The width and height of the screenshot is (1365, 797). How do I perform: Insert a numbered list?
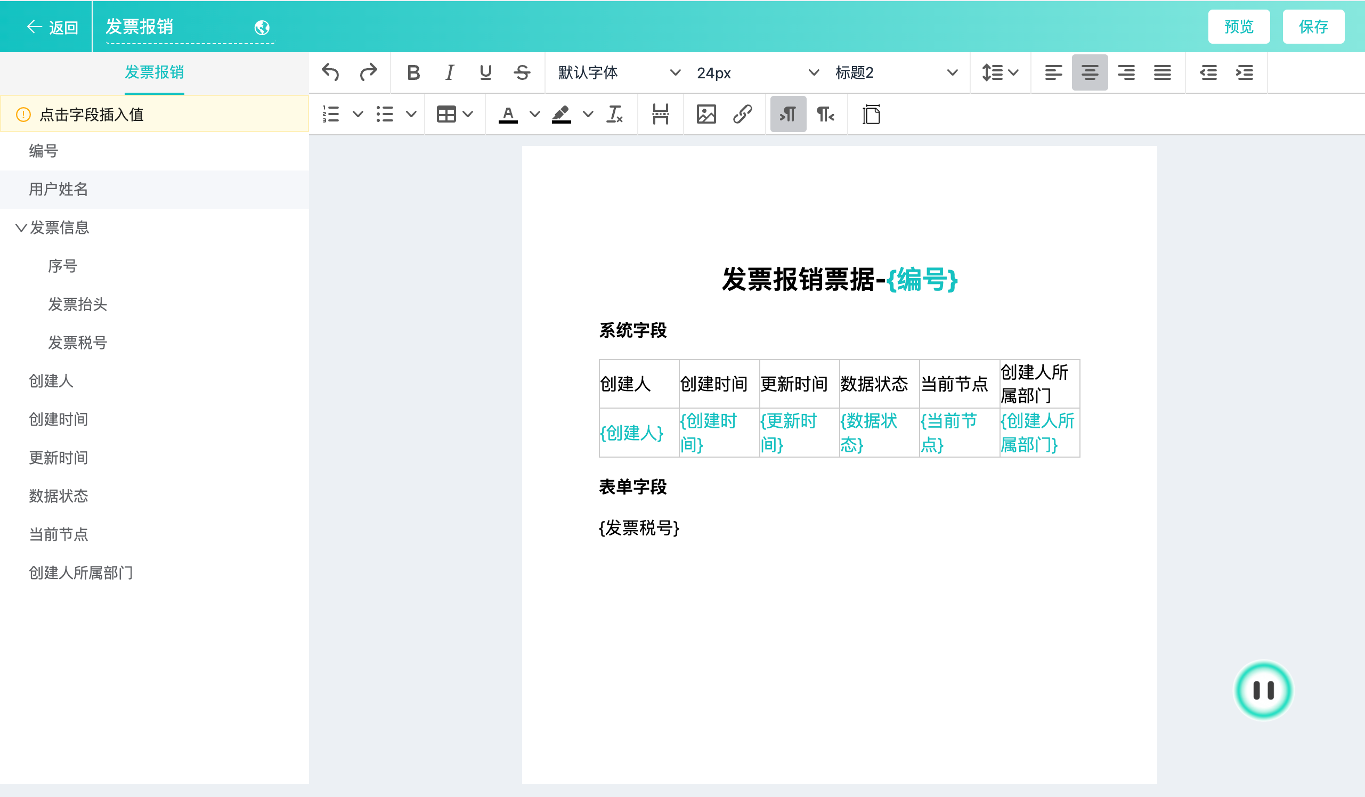click(330, 114)
